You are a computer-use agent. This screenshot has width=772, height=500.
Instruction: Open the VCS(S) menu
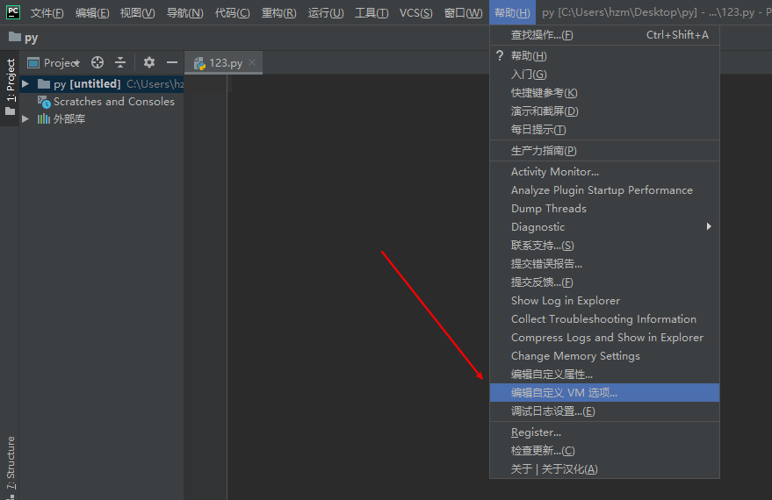(x=416, y=13)
